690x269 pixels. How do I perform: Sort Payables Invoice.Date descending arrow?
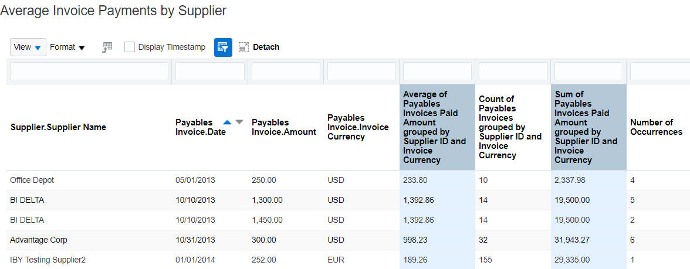coord(239,122)
